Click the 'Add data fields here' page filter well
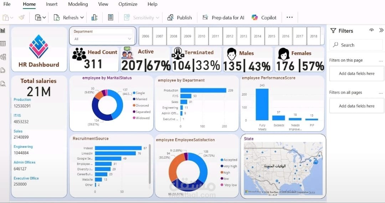This screenshot has width=385, height=203. pos(356,74)
